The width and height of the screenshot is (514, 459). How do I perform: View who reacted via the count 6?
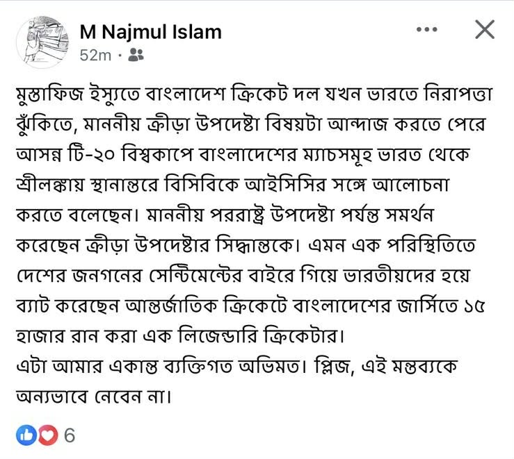pos(69,436)
